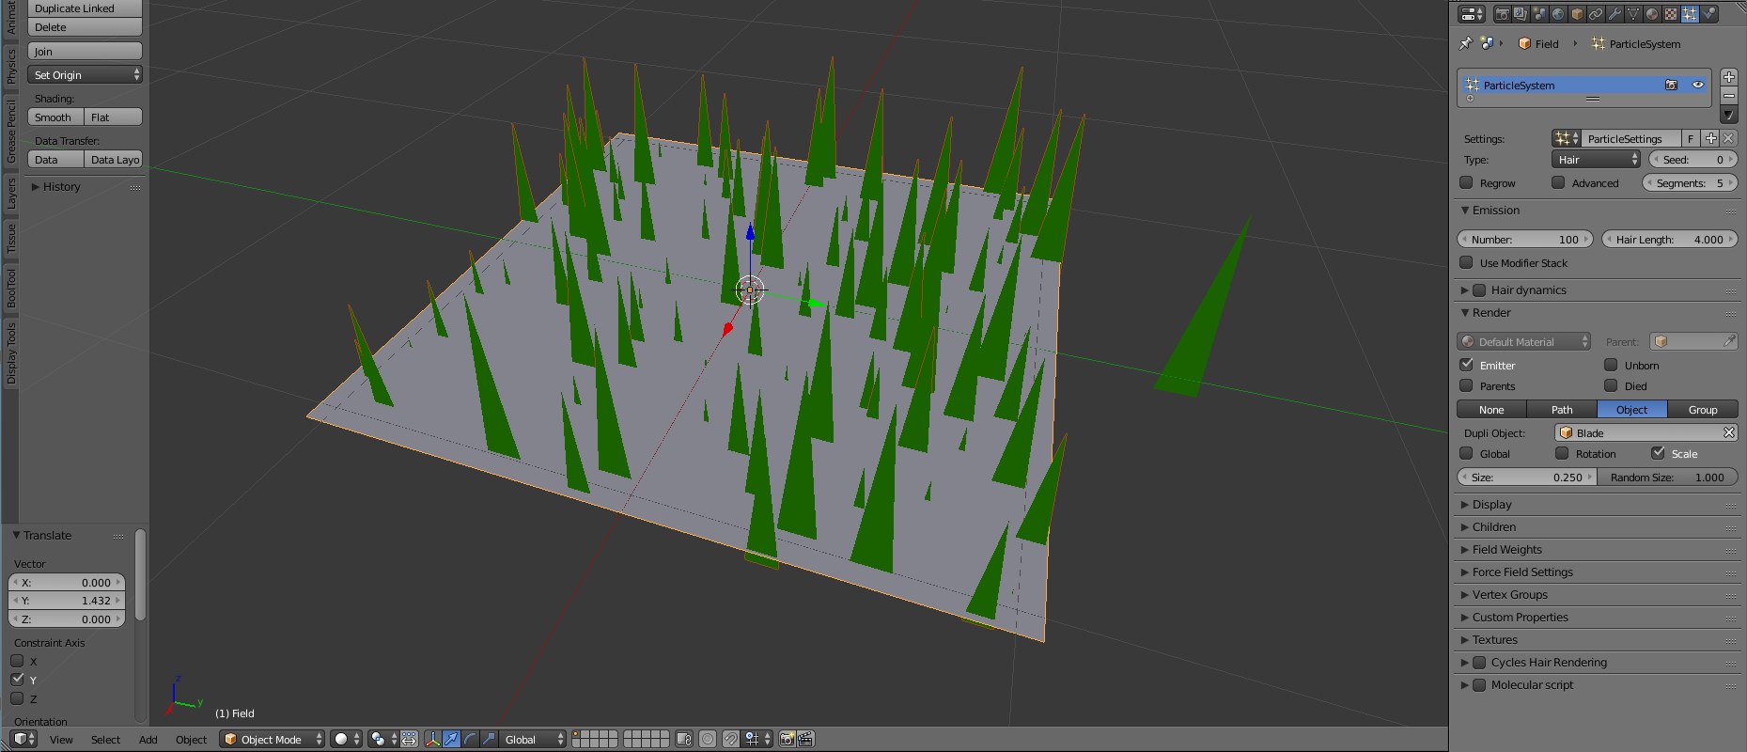Open the World properties tab (globe icon)

pos(1558,14)
